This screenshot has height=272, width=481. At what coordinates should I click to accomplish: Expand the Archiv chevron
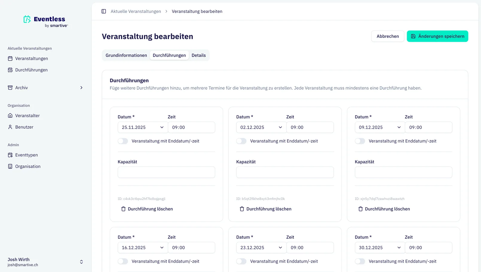pyautogui.click(x=81, y=88)
